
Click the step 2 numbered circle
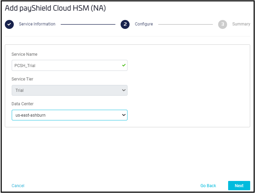[x=125, y=24]
